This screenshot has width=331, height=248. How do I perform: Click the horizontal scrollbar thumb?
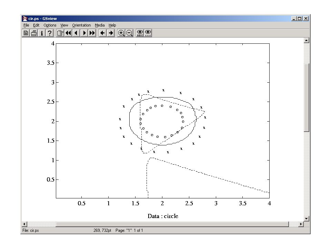pyautogui.click(x=172, y=224)
